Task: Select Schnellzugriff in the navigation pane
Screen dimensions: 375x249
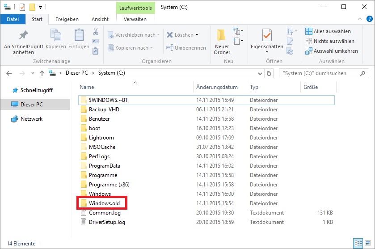Action: pyautogui.click(x=36, y=90)
